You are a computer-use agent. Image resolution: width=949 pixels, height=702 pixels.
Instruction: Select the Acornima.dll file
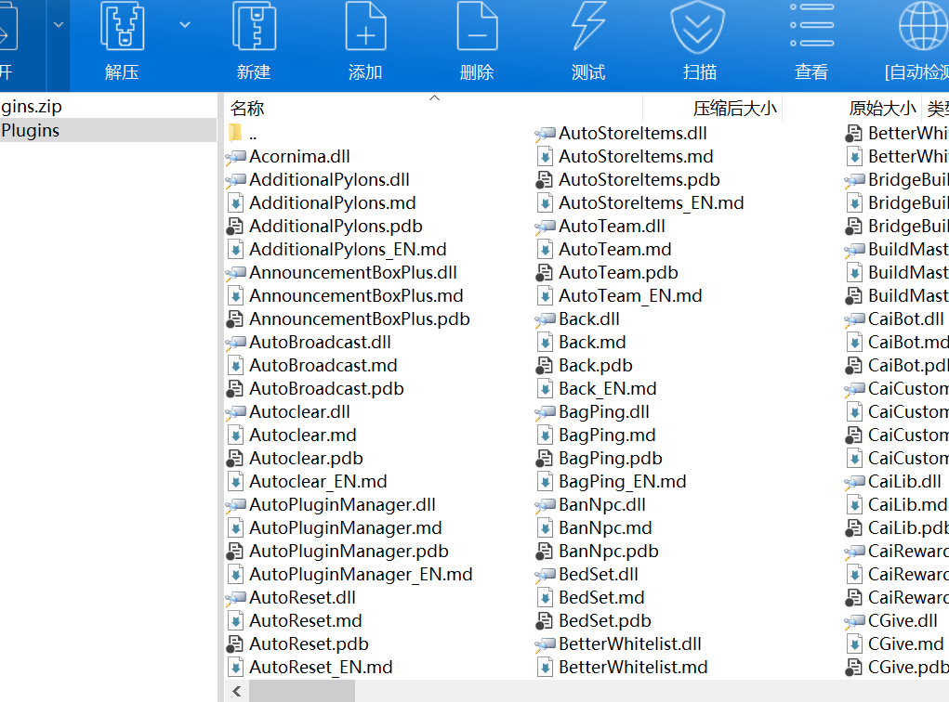click(x=299, y=157)
